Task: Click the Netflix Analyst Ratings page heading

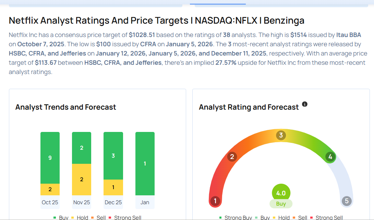Action: 156,20
